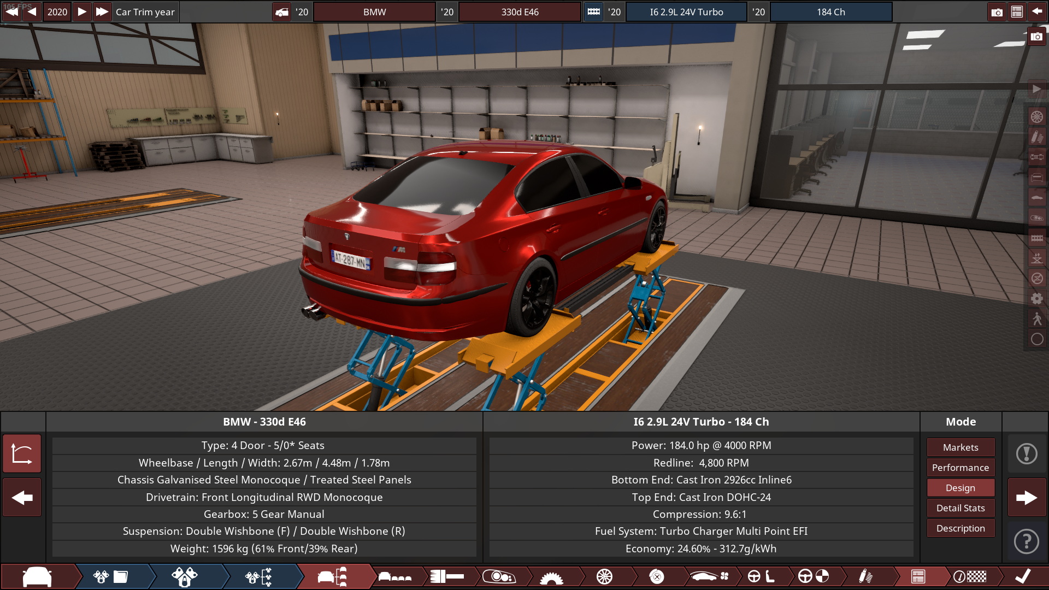
Task: Toggle the crossed-out steering wheel option
Action: [x=1036, y=278]
